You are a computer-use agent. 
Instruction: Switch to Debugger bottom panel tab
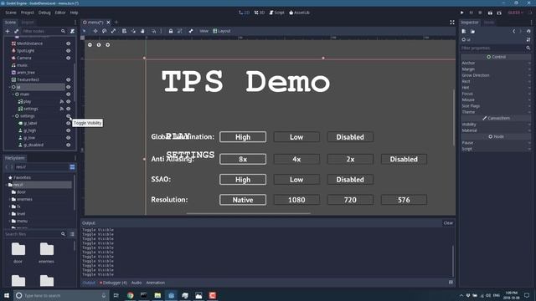point(114,283)
